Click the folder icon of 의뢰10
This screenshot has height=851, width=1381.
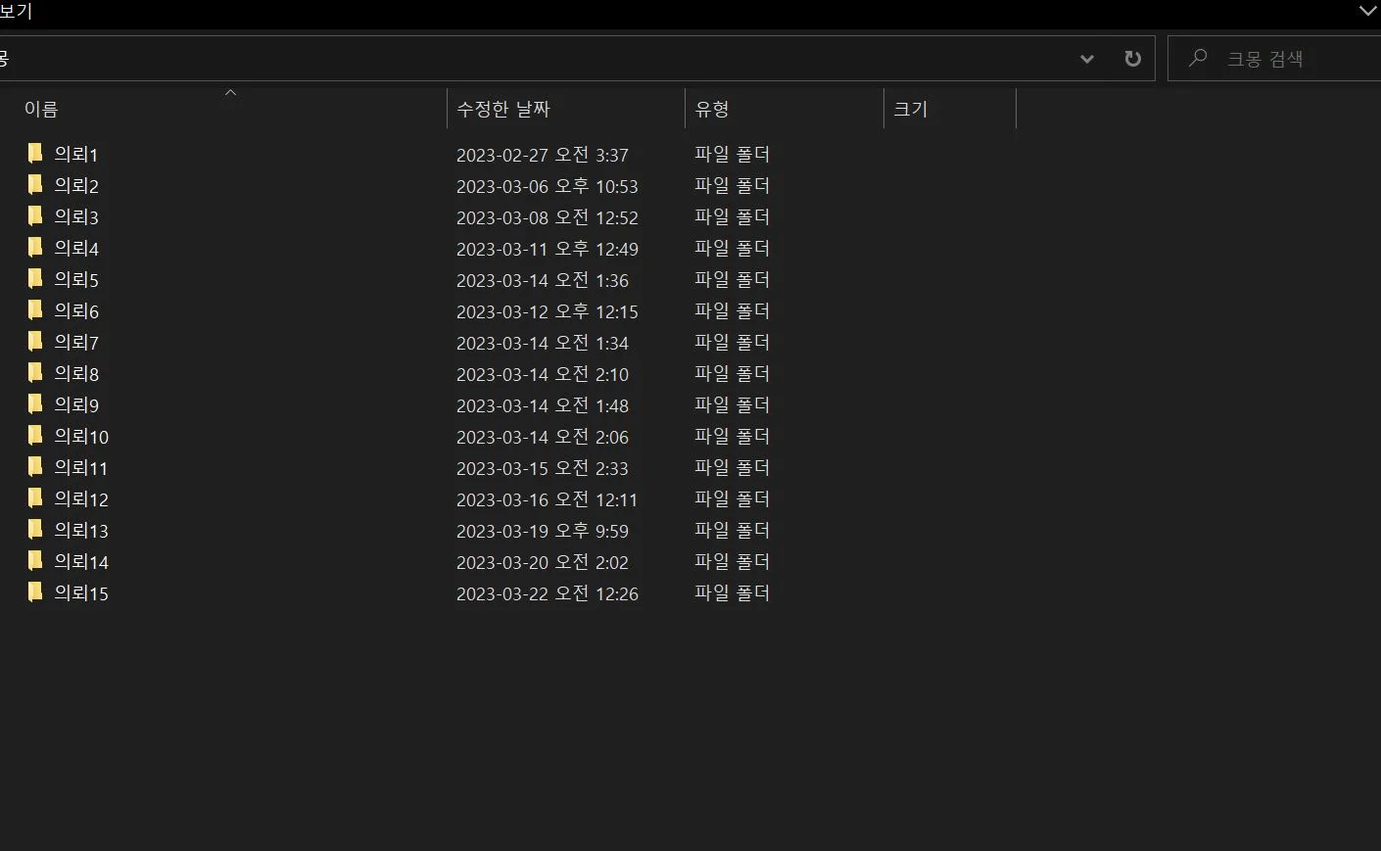[x=35, y=435]
